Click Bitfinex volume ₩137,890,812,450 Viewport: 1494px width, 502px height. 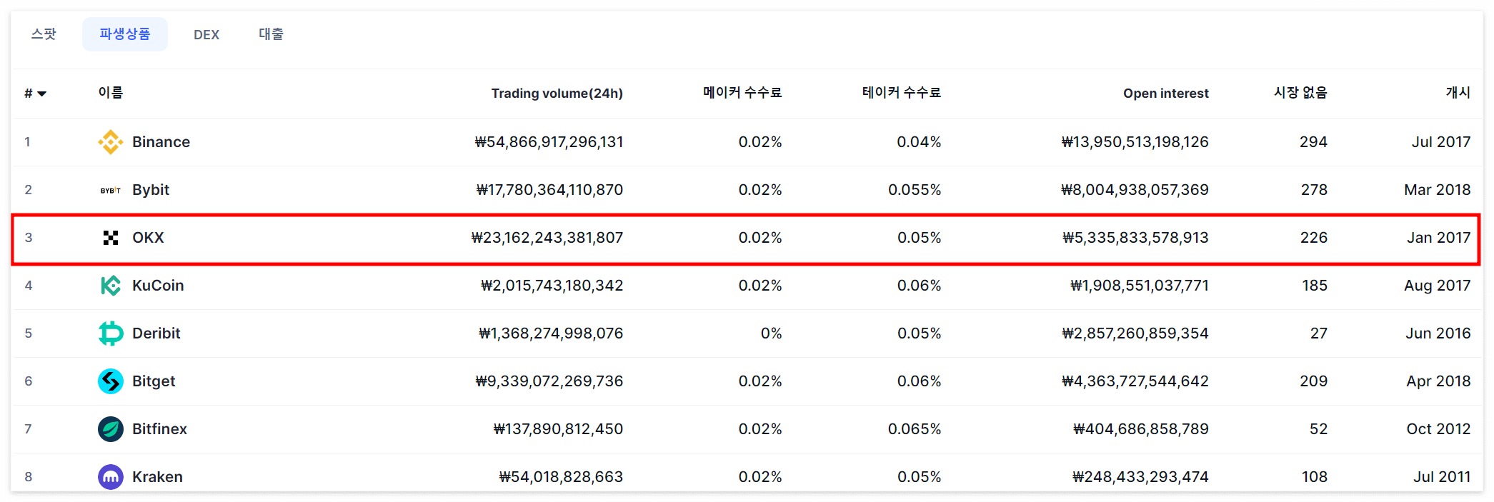click(558, 429)
